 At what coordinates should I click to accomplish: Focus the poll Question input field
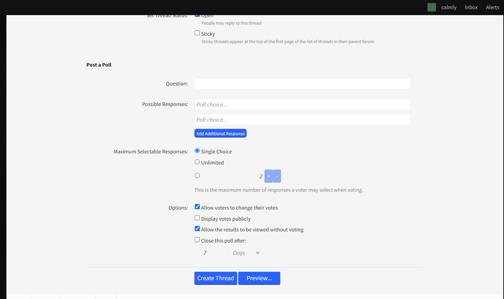pos(303,84)
